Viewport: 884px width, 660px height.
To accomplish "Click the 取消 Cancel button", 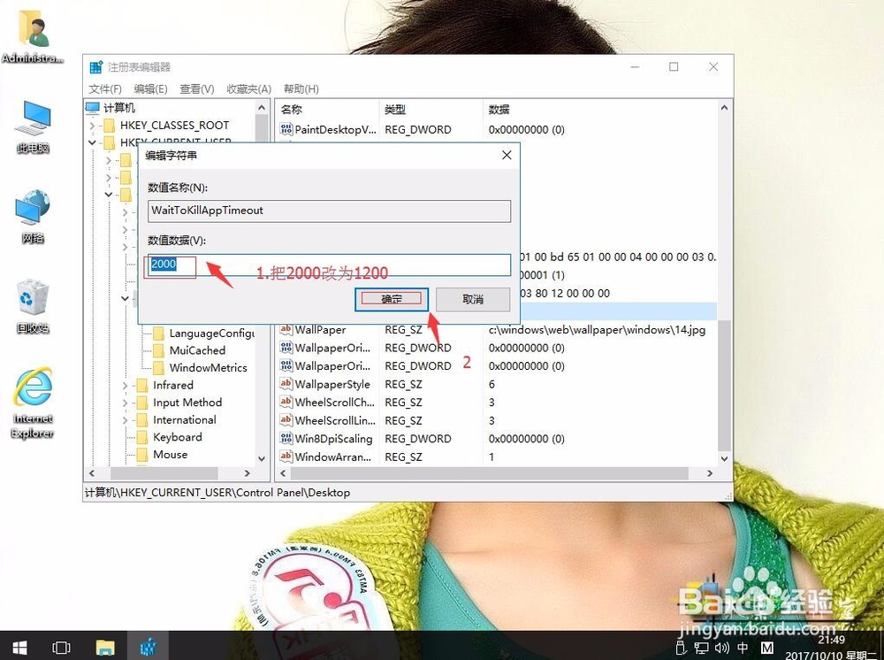I will [x=474, y=299].
